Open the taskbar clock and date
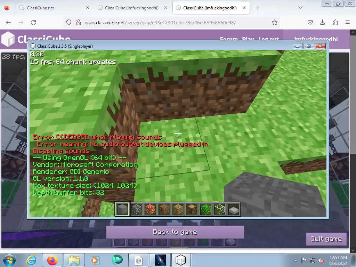 point(338,260)
